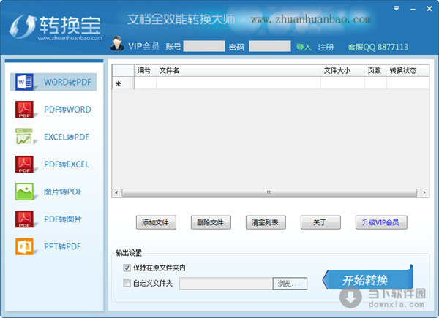Click the 转换宝 logo icon
Screen dimensions: 439x318
point(23,26)
